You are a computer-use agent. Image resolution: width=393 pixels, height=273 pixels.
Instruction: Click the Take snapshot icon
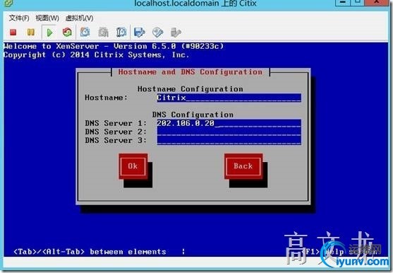point(85,32)
